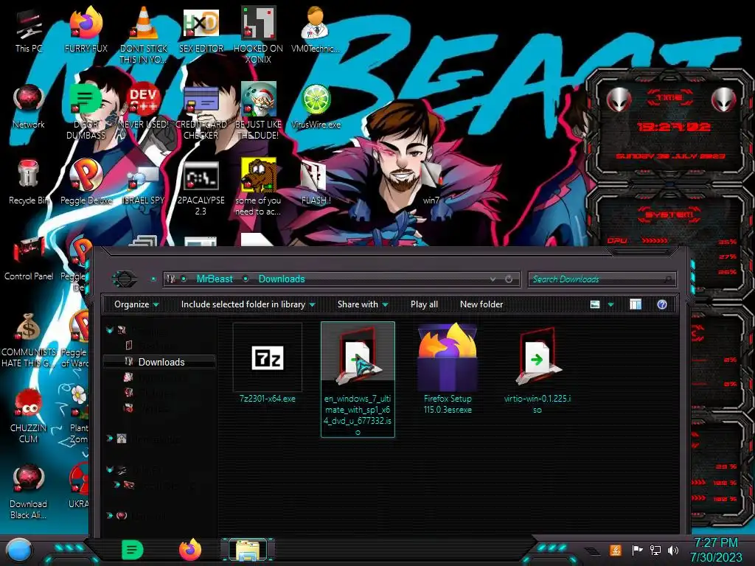Click the network tray icon
The height and width of the screenshot is (566, 755).
pyautogui.click(x=655, y=550)
